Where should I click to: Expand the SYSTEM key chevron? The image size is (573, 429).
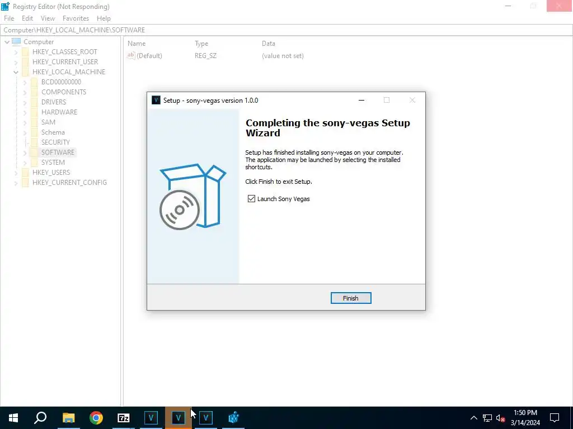(25, 163)
